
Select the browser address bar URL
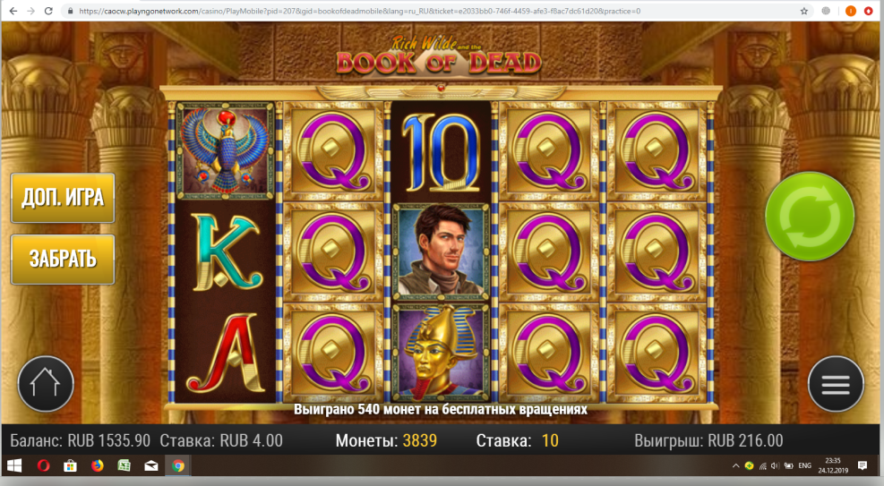[360, 11]
